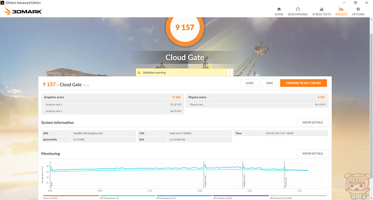
Task: Click the Cloud Gate title banner
Action: 184,58
